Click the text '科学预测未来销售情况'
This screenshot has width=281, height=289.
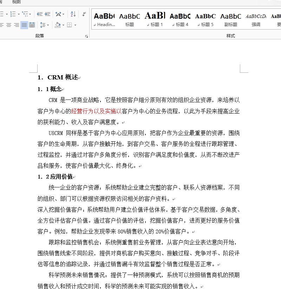click(x=77, y=275)
